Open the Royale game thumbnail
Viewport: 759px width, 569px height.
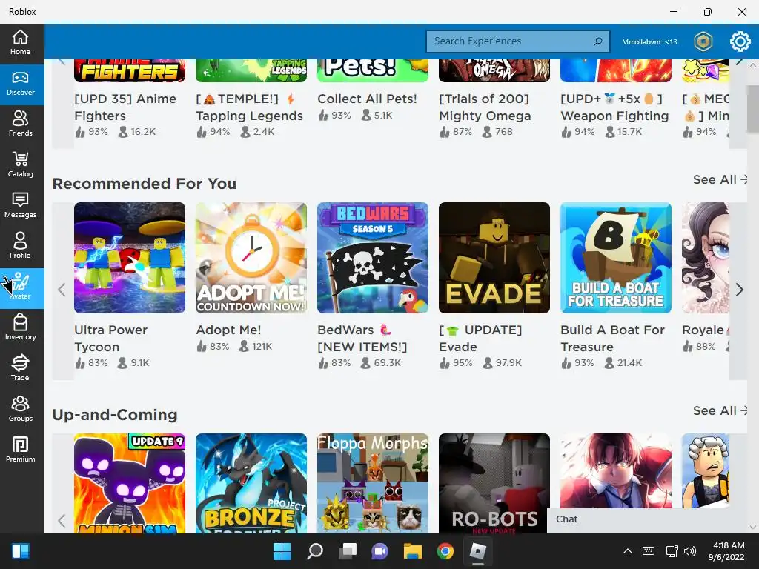706,258
